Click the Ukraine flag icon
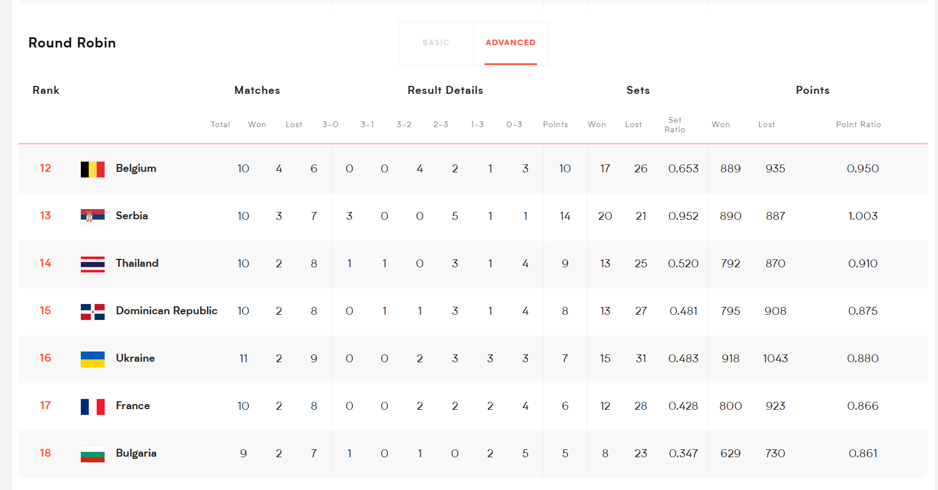The height and width of the screenshot is (490, 938). click(93, 359)
